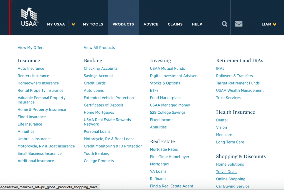Viewport: 284px width, 190px height.
Task: Open the Checking Accounts link
Action: point(101,69)
